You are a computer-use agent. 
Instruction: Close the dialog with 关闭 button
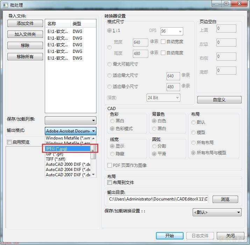230,236
